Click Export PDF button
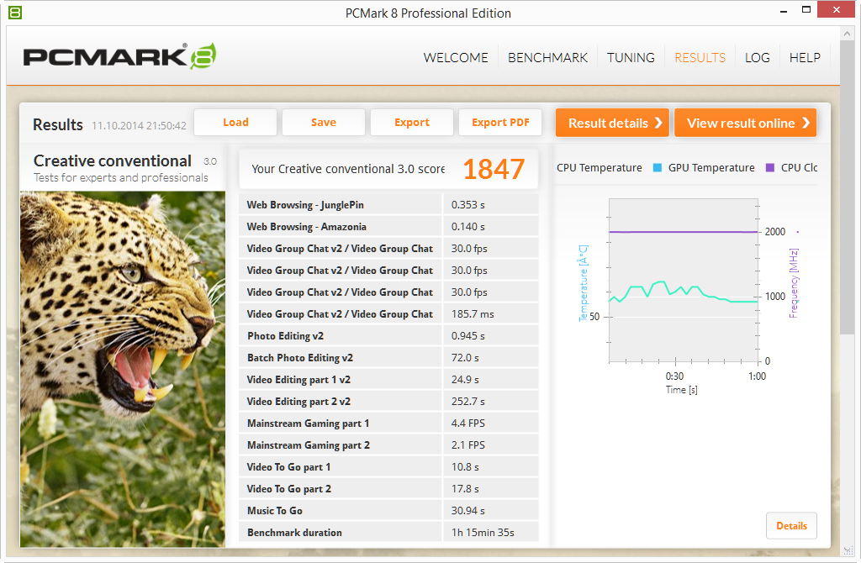The image size is (861, 563). coord(500,123)
